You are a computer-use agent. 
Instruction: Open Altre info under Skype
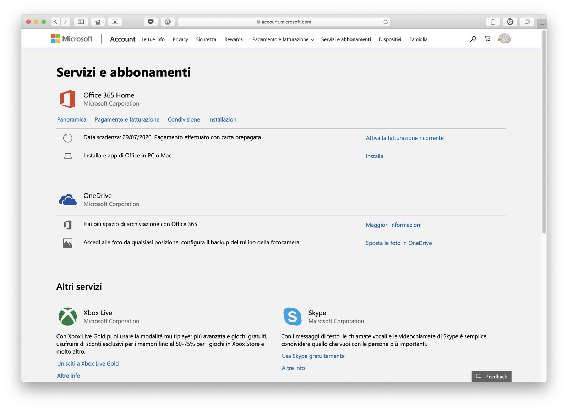[x=293, y=368]
